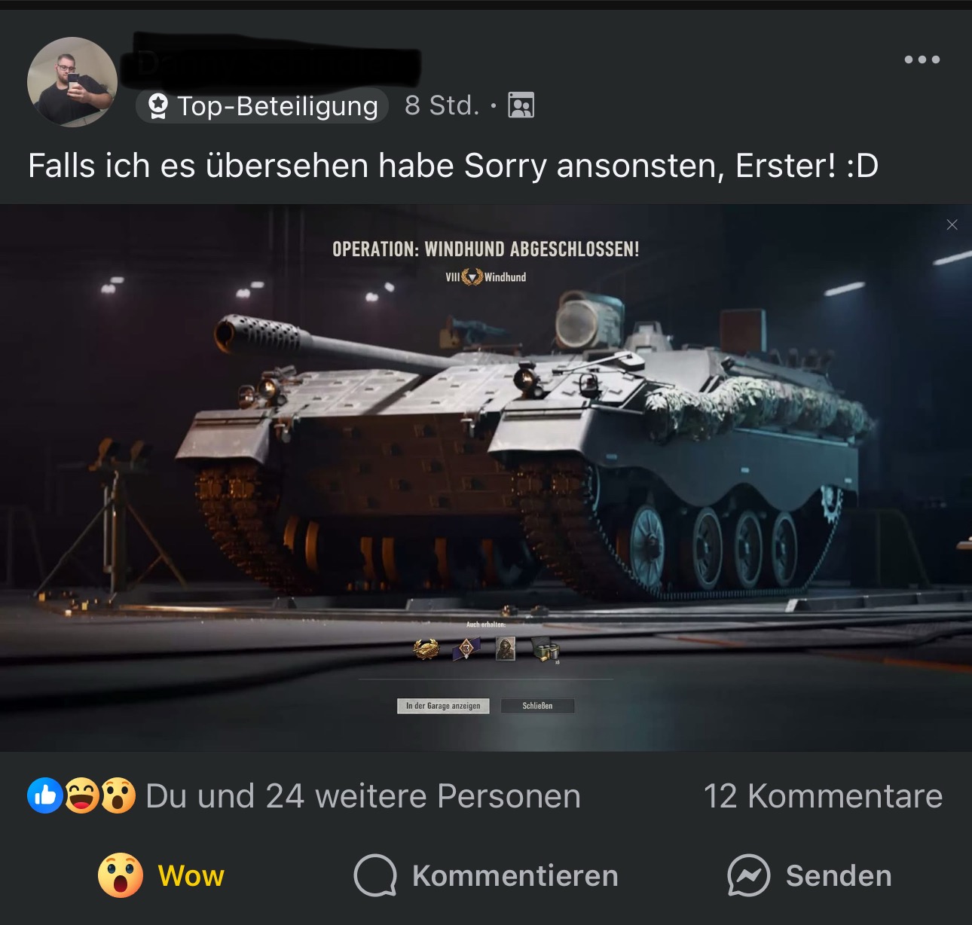
Task: Click the Top-Beteiligung contributor badge
Action: click(262, 105)
